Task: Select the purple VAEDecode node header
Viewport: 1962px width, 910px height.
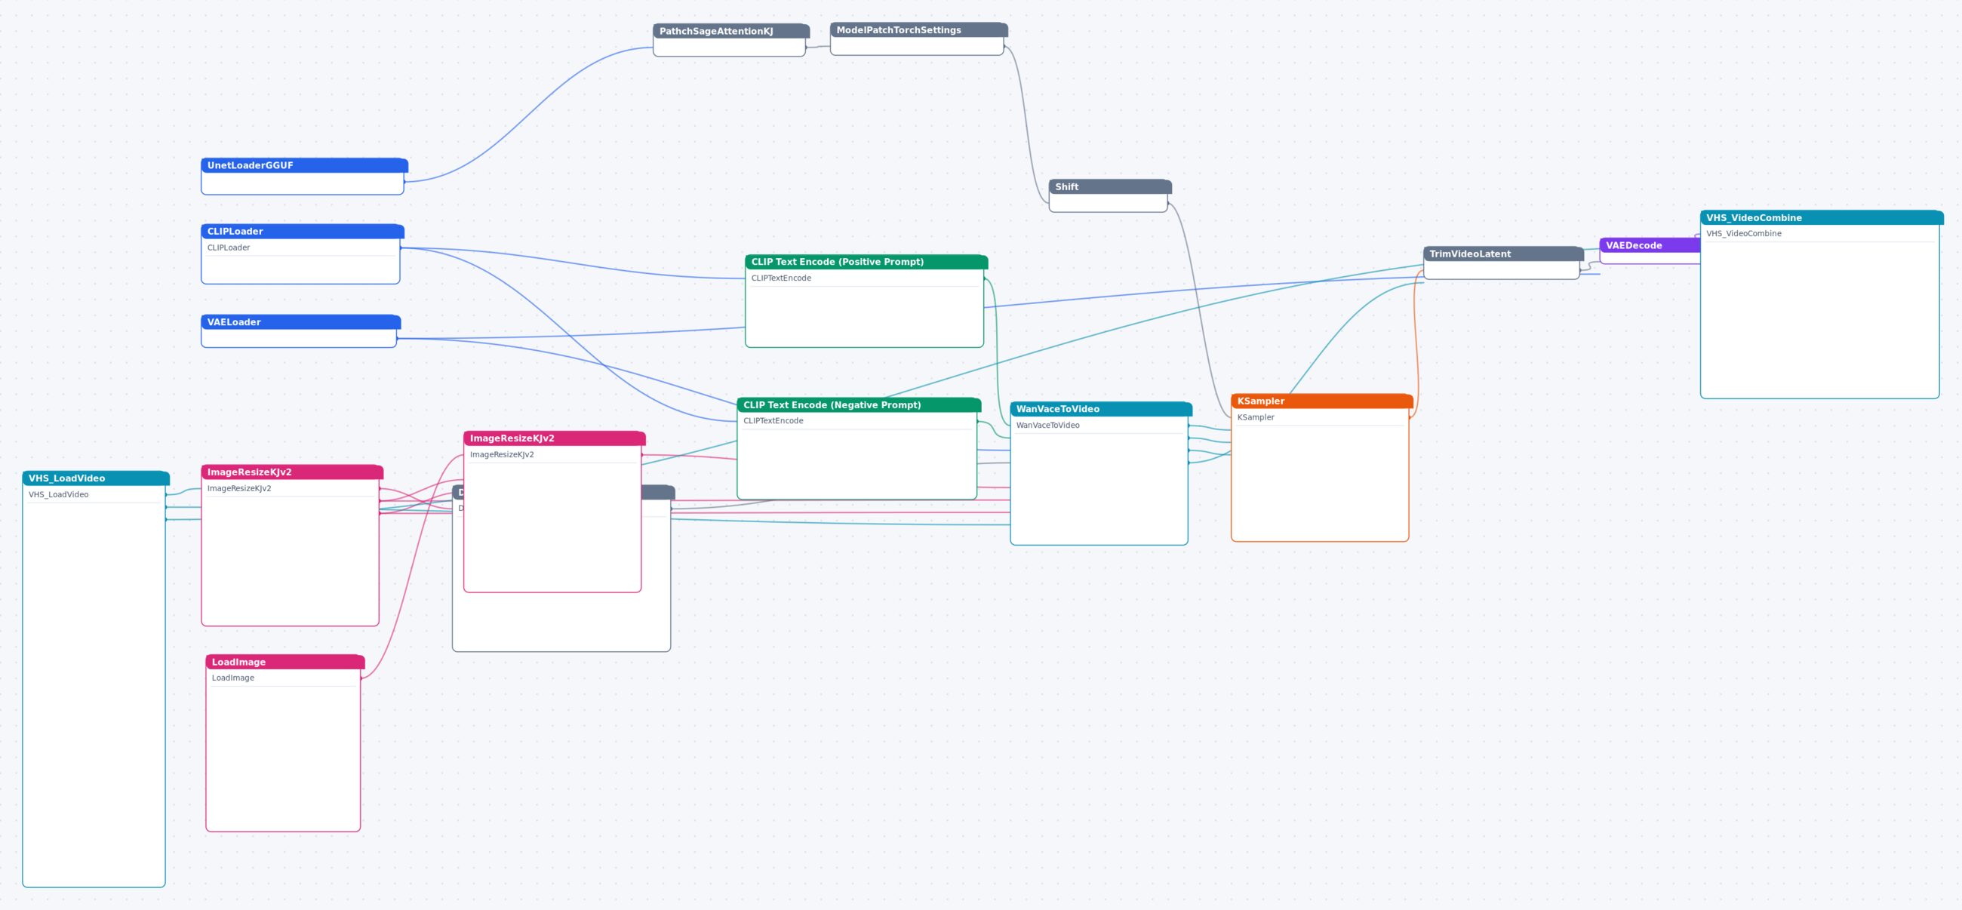Action: [x=1650, y=245]
